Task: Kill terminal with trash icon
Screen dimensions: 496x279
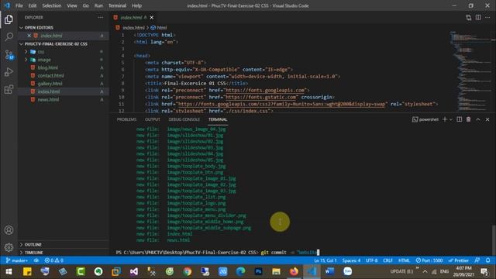Action: tap(468, 119)
